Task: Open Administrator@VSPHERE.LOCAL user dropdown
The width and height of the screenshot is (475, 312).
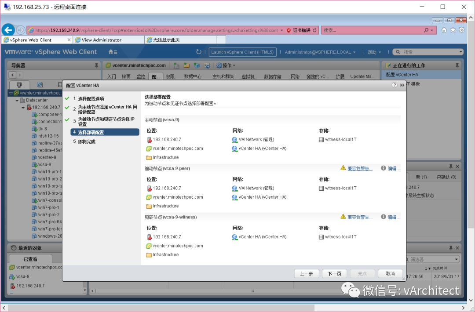Action: coord(320,52)
